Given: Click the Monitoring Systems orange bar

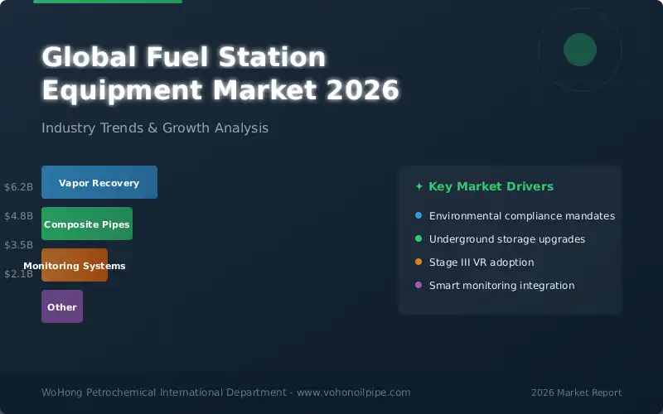Looking at the screenshot, I should point(75,265).
